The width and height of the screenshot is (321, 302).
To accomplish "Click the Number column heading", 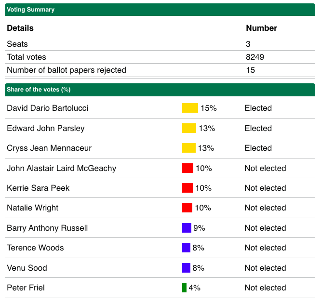I will (x=261, y=28).
